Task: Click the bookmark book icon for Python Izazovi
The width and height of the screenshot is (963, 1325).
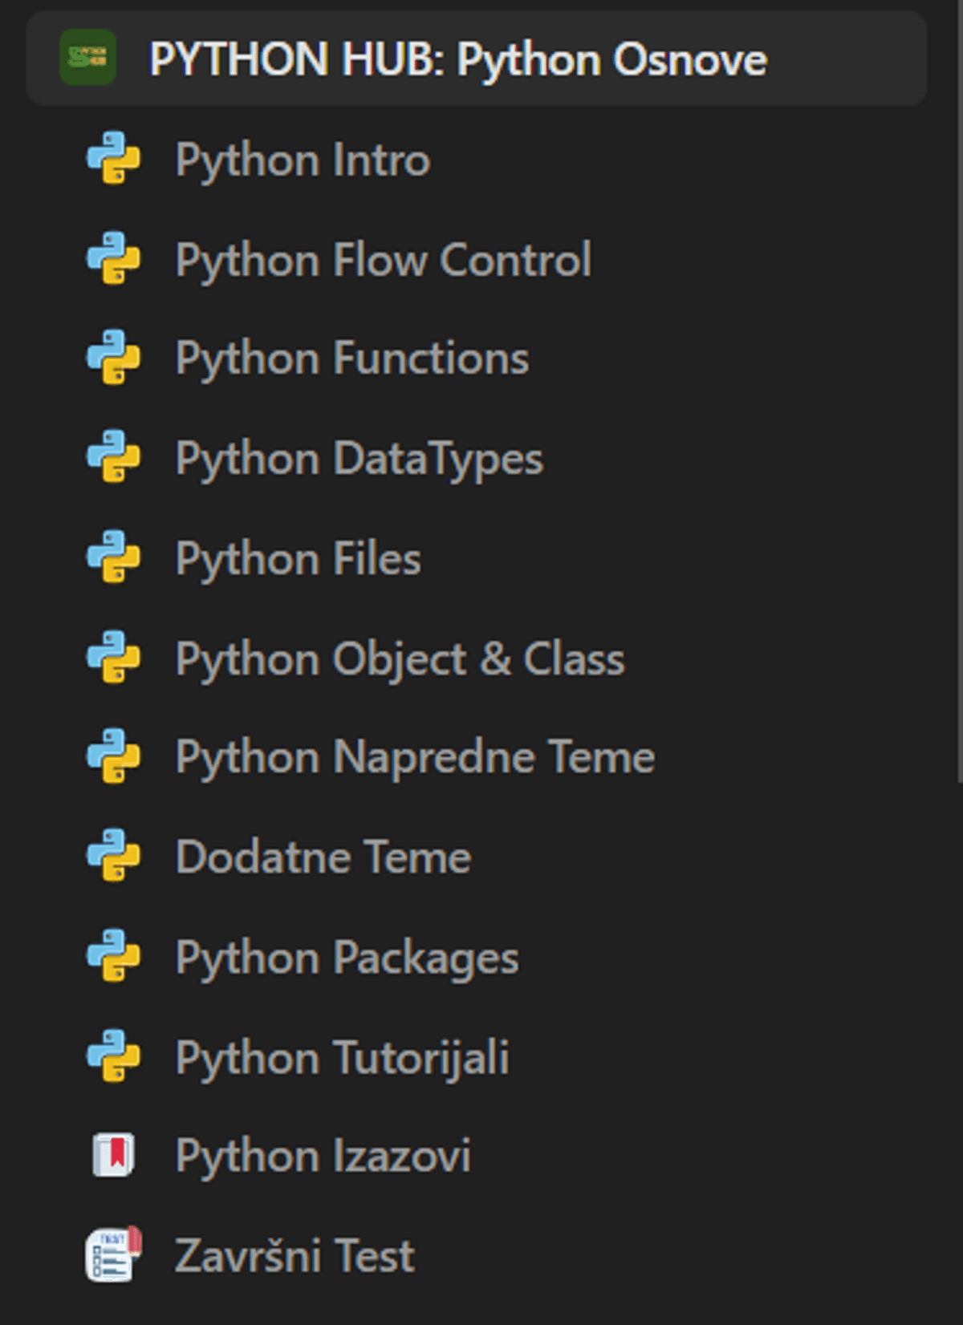Action: tap(113, 1155)
